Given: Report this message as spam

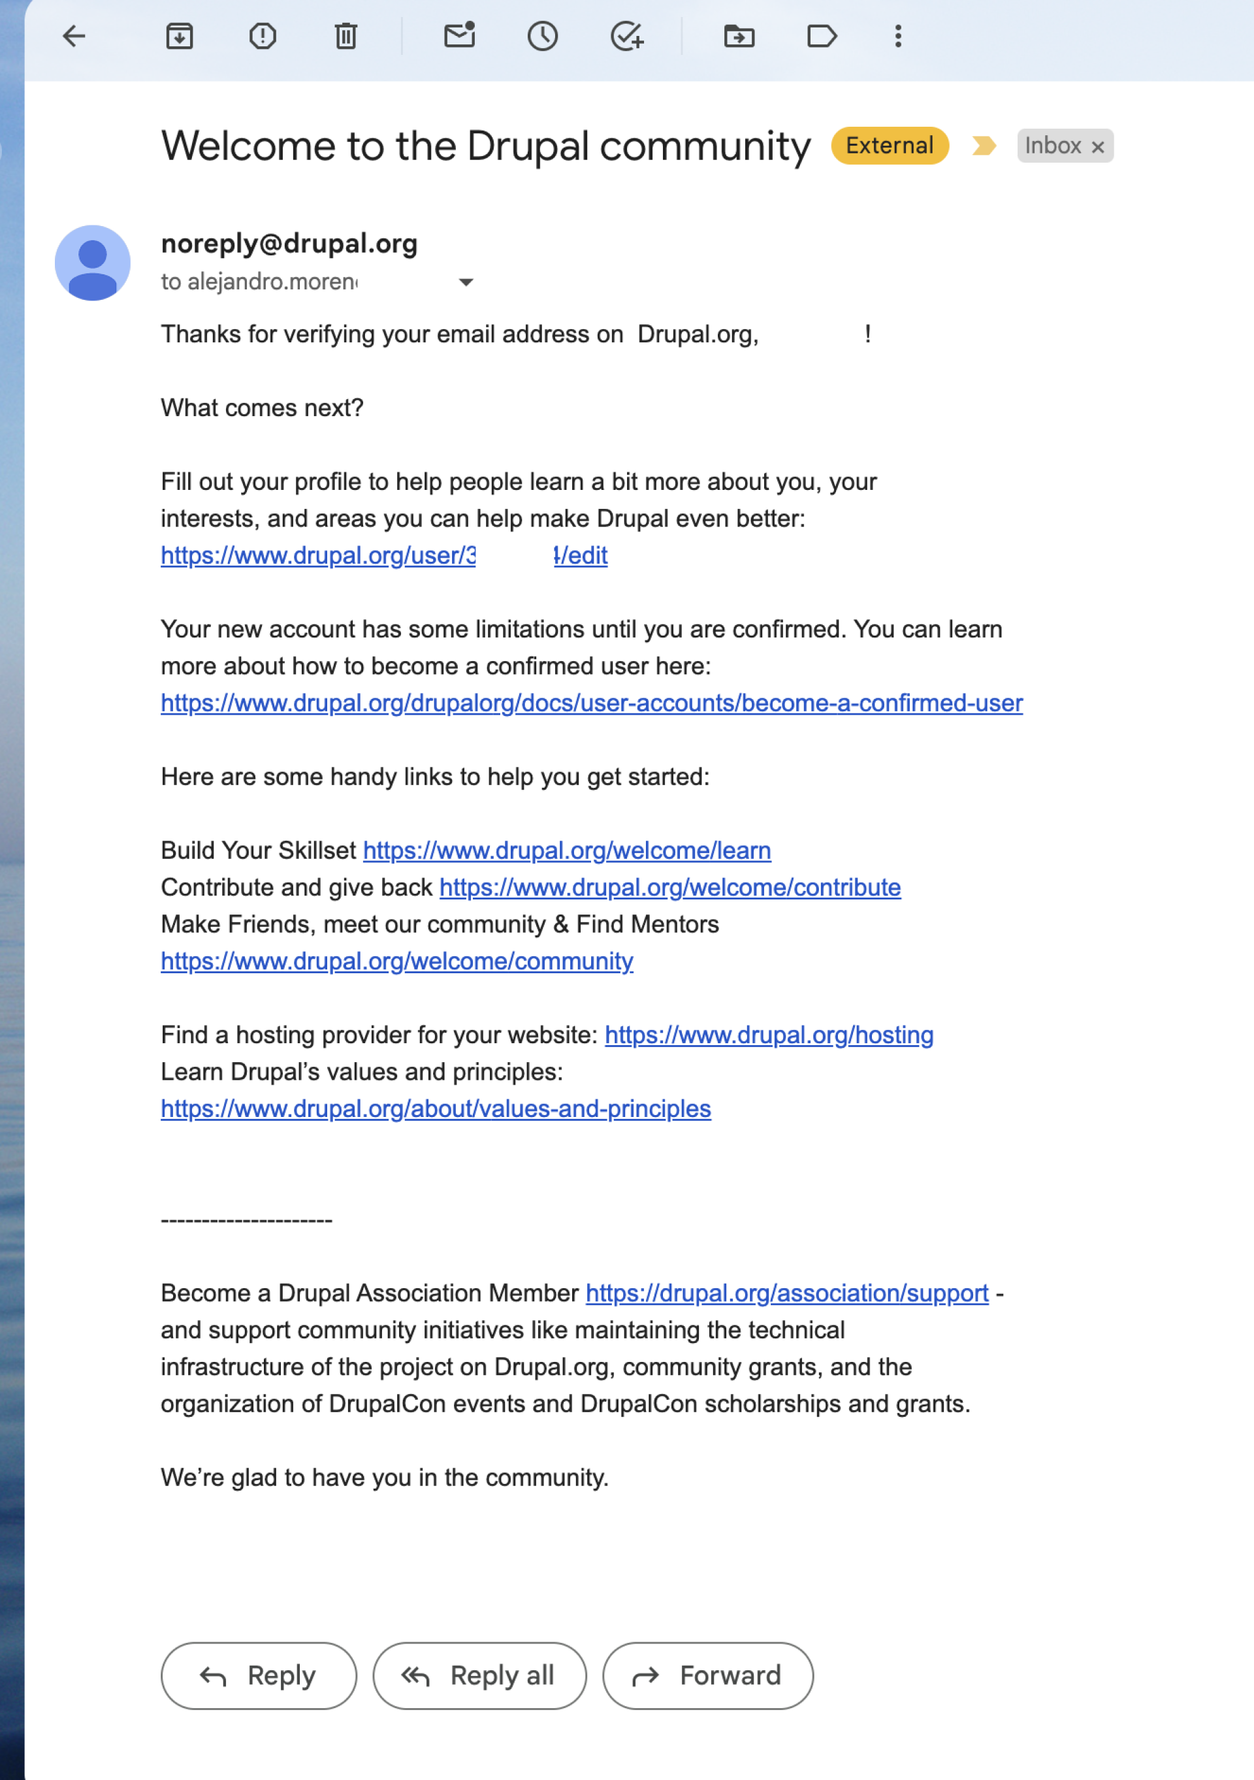Looking at the screenshot, I should [x=263, y=36].
